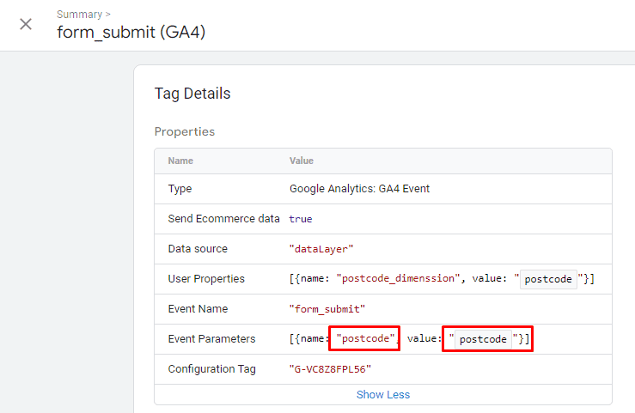The width and height of the screenshot is (635, 413).
Task: Select the Type row label
Action: tap(180, 189)
